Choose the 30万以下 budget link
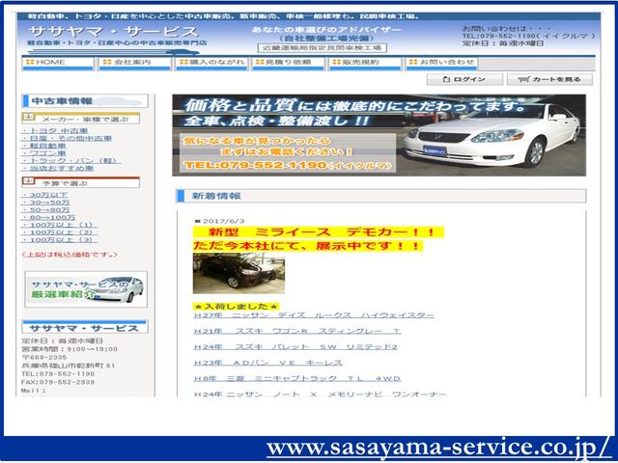This screenshot has width=618, height=463. [x=40, y=194]
